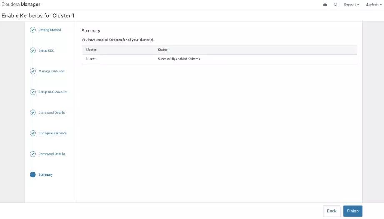Click the Getting Started checkmark icon

click(33, 30)
